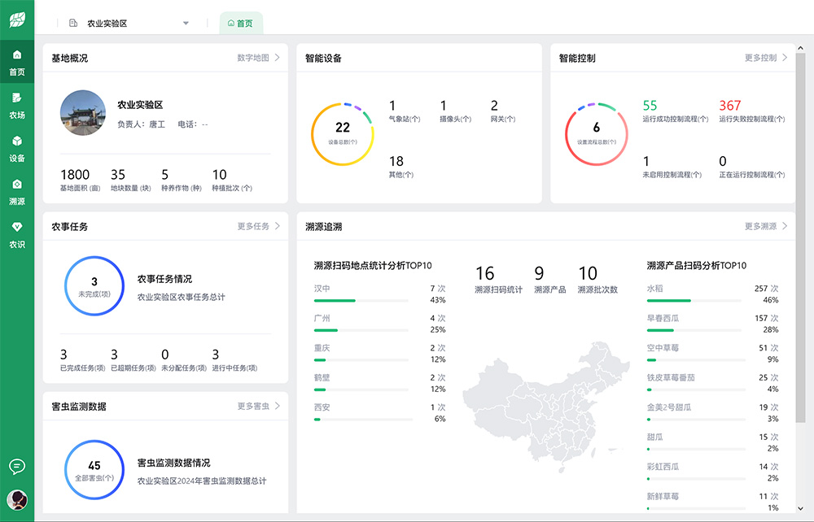
Task: Click the 汉中 scan progress bar
Action: 362,300
